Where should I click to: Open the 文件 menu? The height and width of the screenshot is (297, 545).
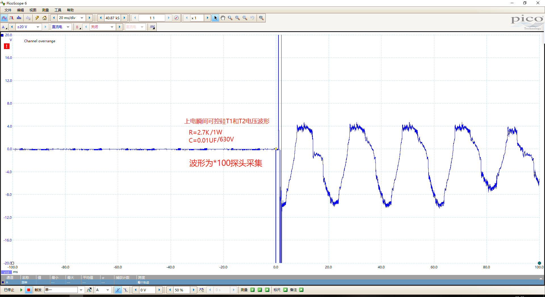click(x=8, y=10)
